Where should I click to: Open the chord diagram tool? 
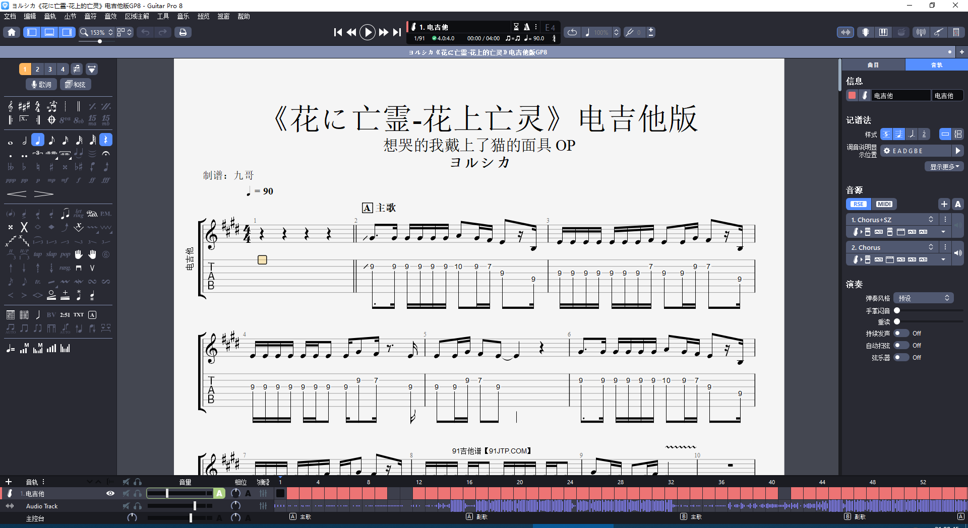(11, 315)
